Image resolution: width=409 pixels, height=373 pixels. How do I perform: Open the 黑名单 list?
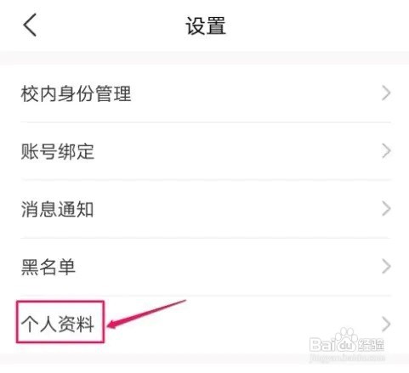click(206, 267)
